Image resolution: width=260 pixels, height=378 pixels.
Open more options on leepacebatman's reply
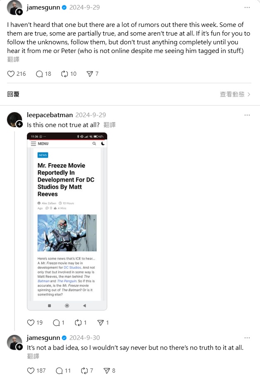[247, 115]
